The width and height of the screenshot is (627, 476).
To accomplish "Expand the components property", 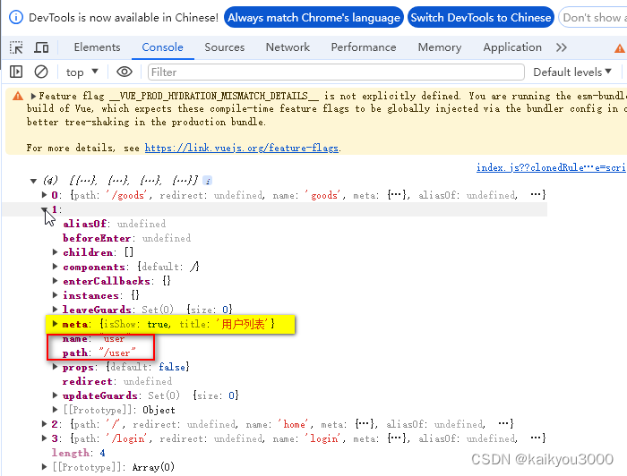I will [x=56, y=267].
